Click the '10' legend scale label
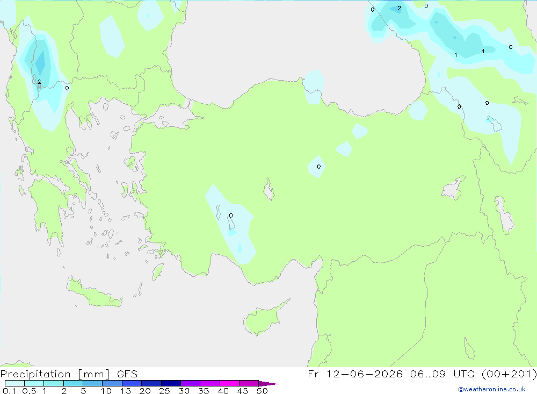This screenshot has width=537, height=394. (x=106, y=391)
